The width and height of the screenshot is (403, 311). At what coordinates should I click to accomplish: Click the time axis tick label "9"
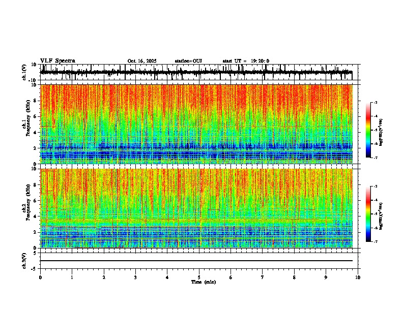326,277
